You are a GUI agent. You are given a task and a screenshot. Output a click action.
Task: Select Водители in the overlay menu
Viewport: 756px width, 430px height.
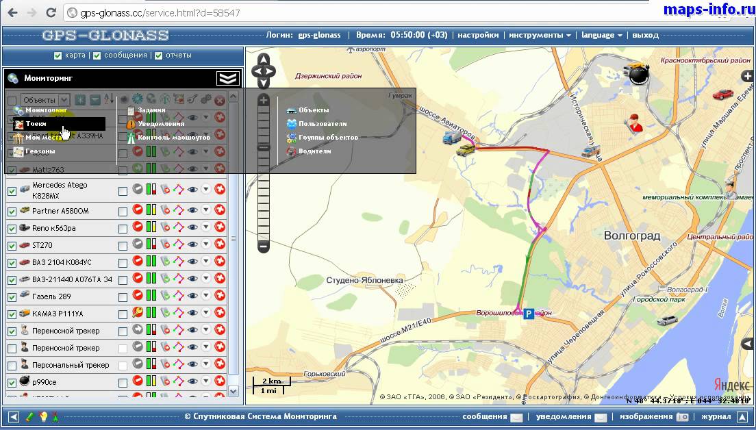tap(315, 151)
